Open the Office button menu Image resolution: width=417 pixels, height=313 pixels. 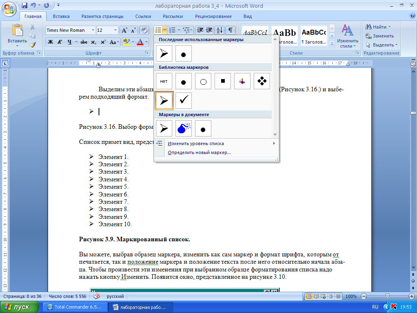click(9, 9)
